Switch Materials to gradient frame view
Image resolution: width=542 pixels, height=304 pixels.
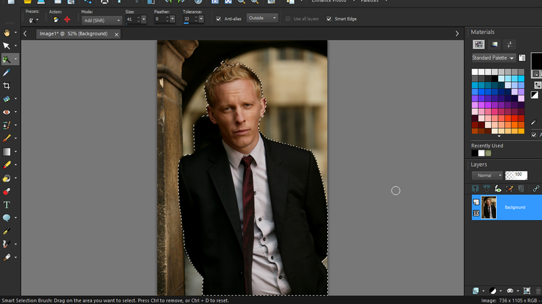[x=495, y=44]
